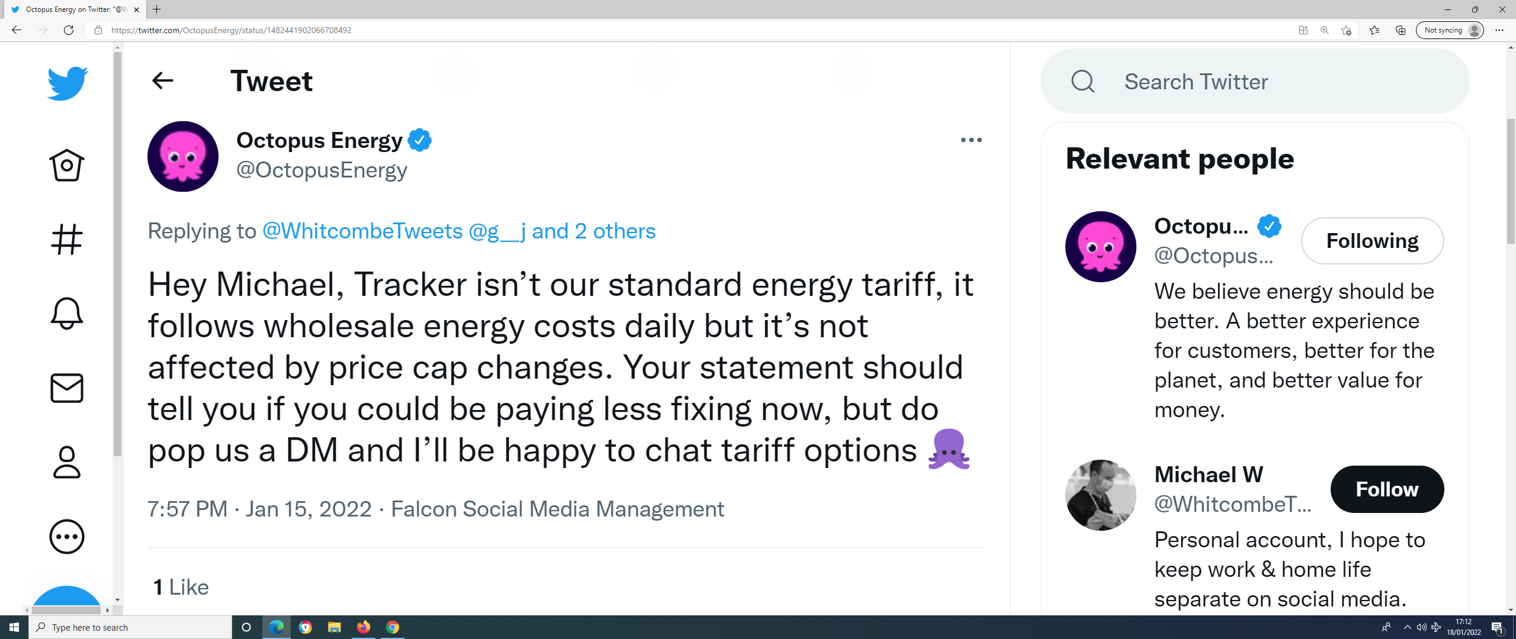Image resolution: width=1516 pixels, height=639 pixels.
Task: Click browser zoom magnifier icon in address bar
Action: (1325, 30)
